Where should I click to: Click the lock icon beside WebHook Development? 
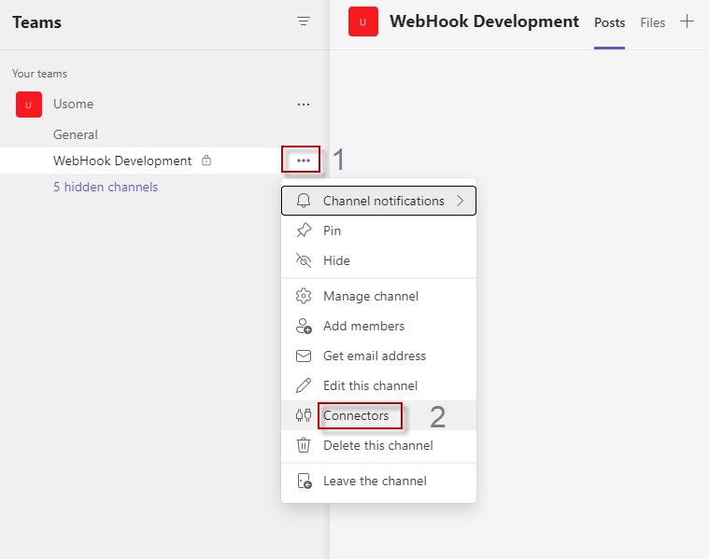click(206, 160)
